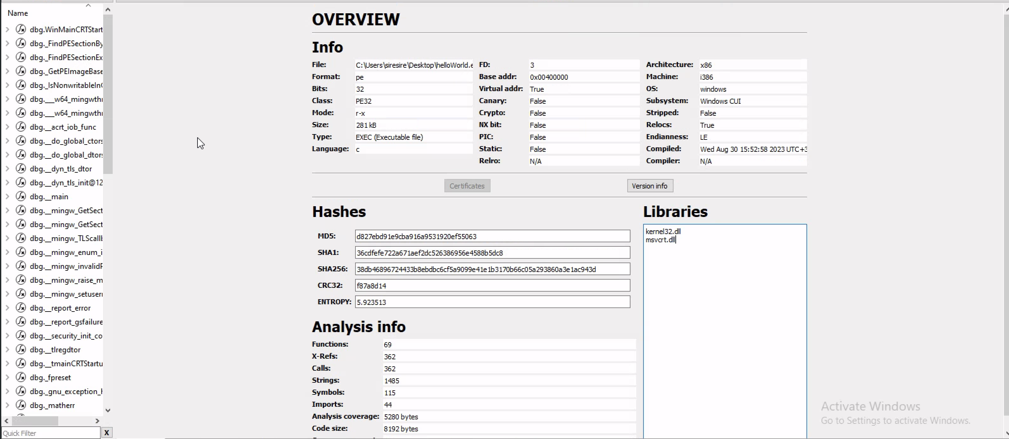Viewport: 1009px width, 439px height.
Task: Focus the Quick Filter input field
Action: pos(51,433)
